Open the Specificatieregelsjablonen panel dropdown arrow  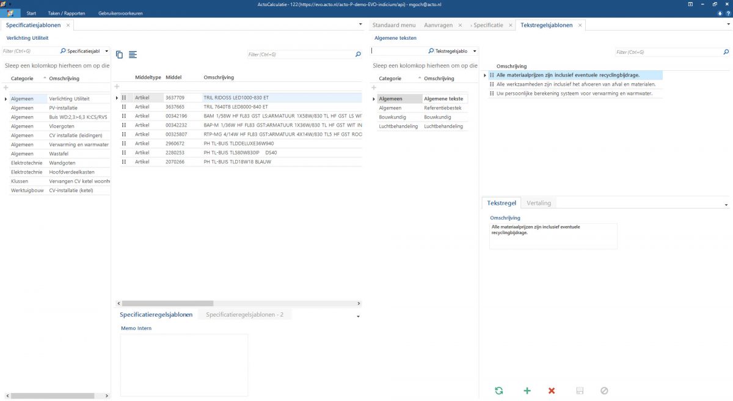point(358,316)
